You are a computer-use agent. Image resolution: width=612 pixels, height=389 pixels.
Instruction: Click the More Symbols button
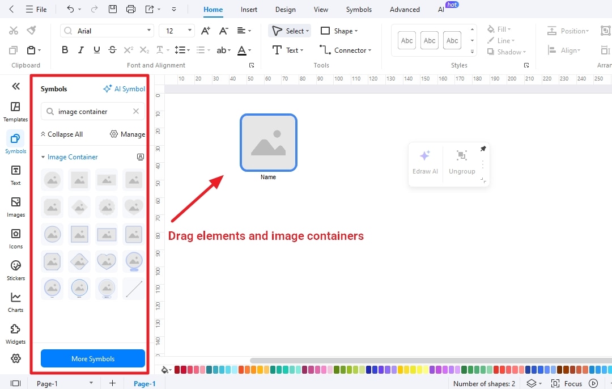(x=92, y=358)
